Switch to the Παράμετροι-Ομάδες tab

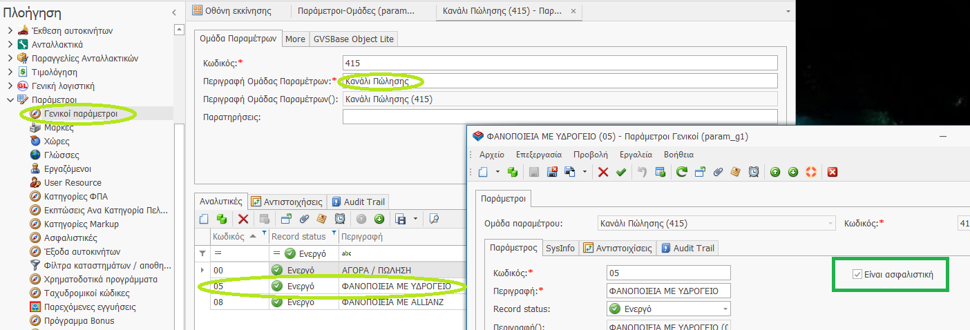tap(356, 10)
